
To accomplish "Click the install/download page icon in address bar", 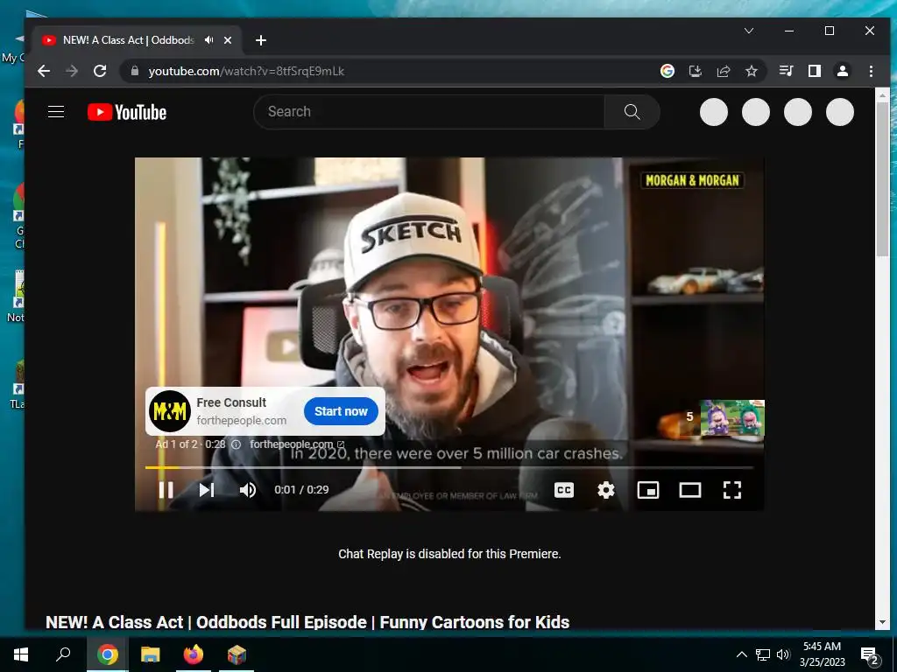I will [x=695, y=71].
